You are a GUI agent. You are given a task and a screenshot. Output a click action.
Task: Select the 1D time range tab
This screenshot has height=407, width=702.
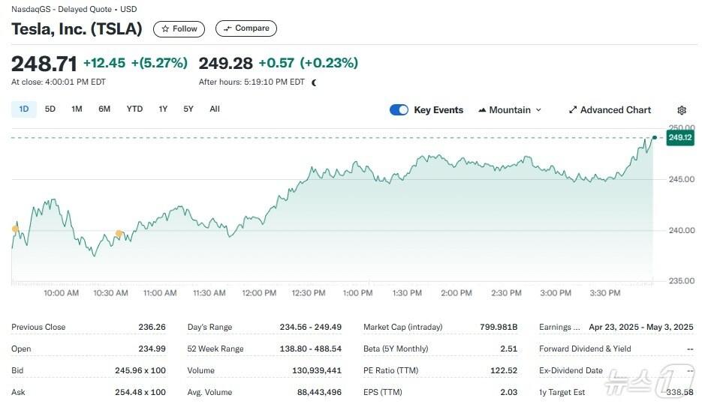[23, 109]
